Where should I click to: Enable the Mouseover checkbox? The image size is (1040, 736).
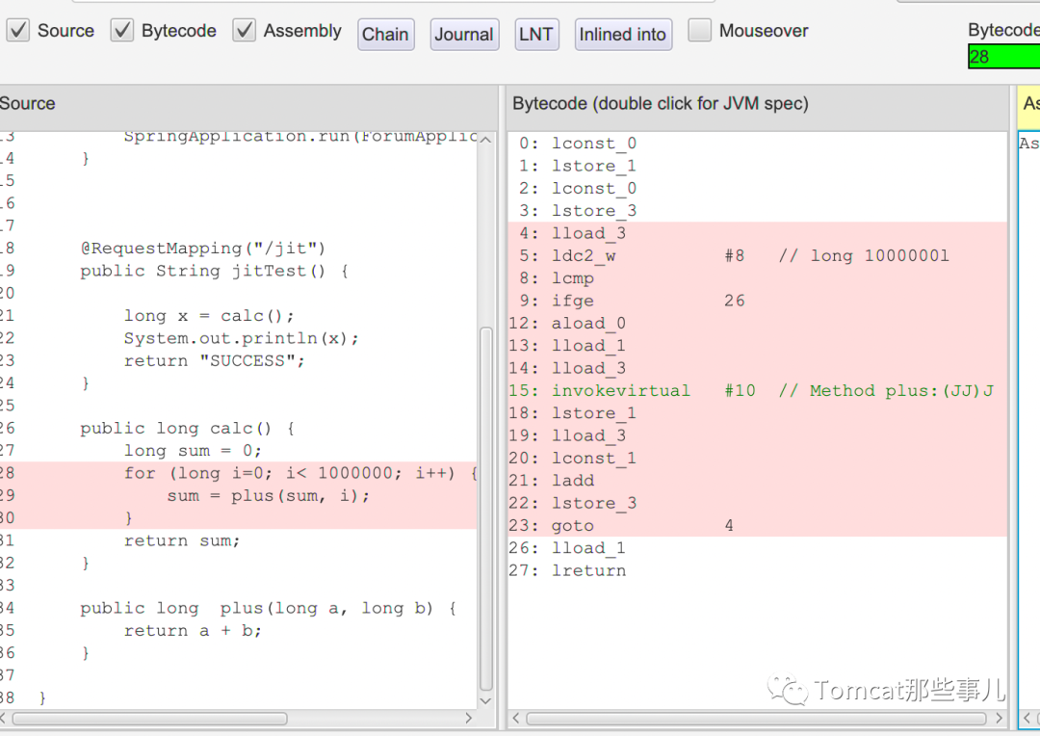coord(700,31)
